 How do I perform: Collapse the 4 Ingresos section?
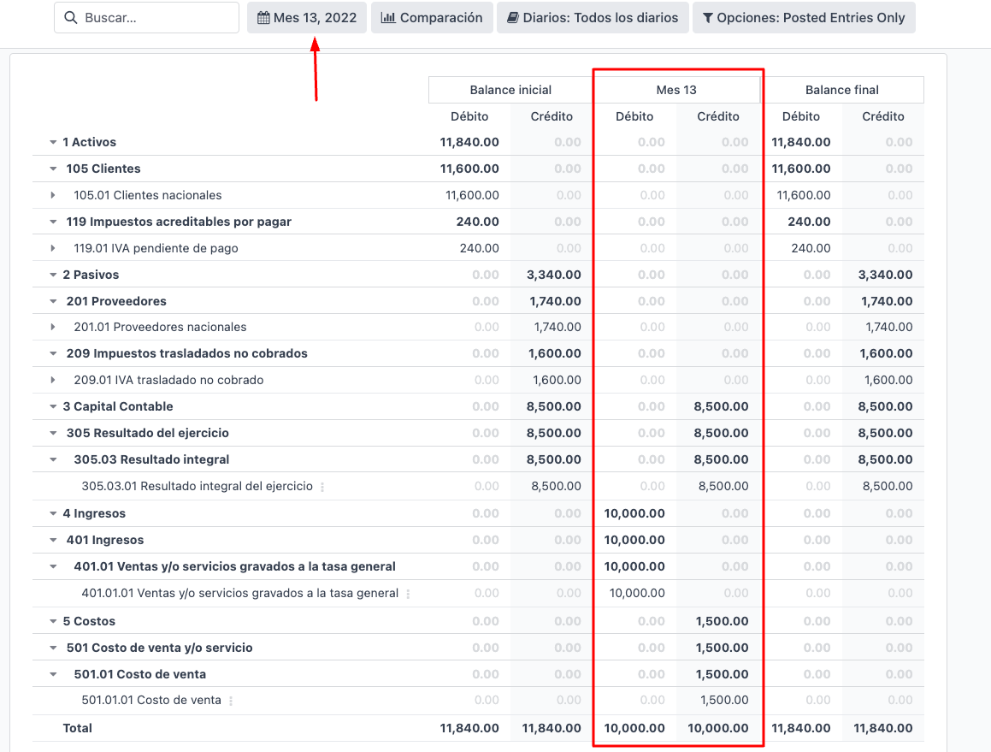tap(53, 514)
